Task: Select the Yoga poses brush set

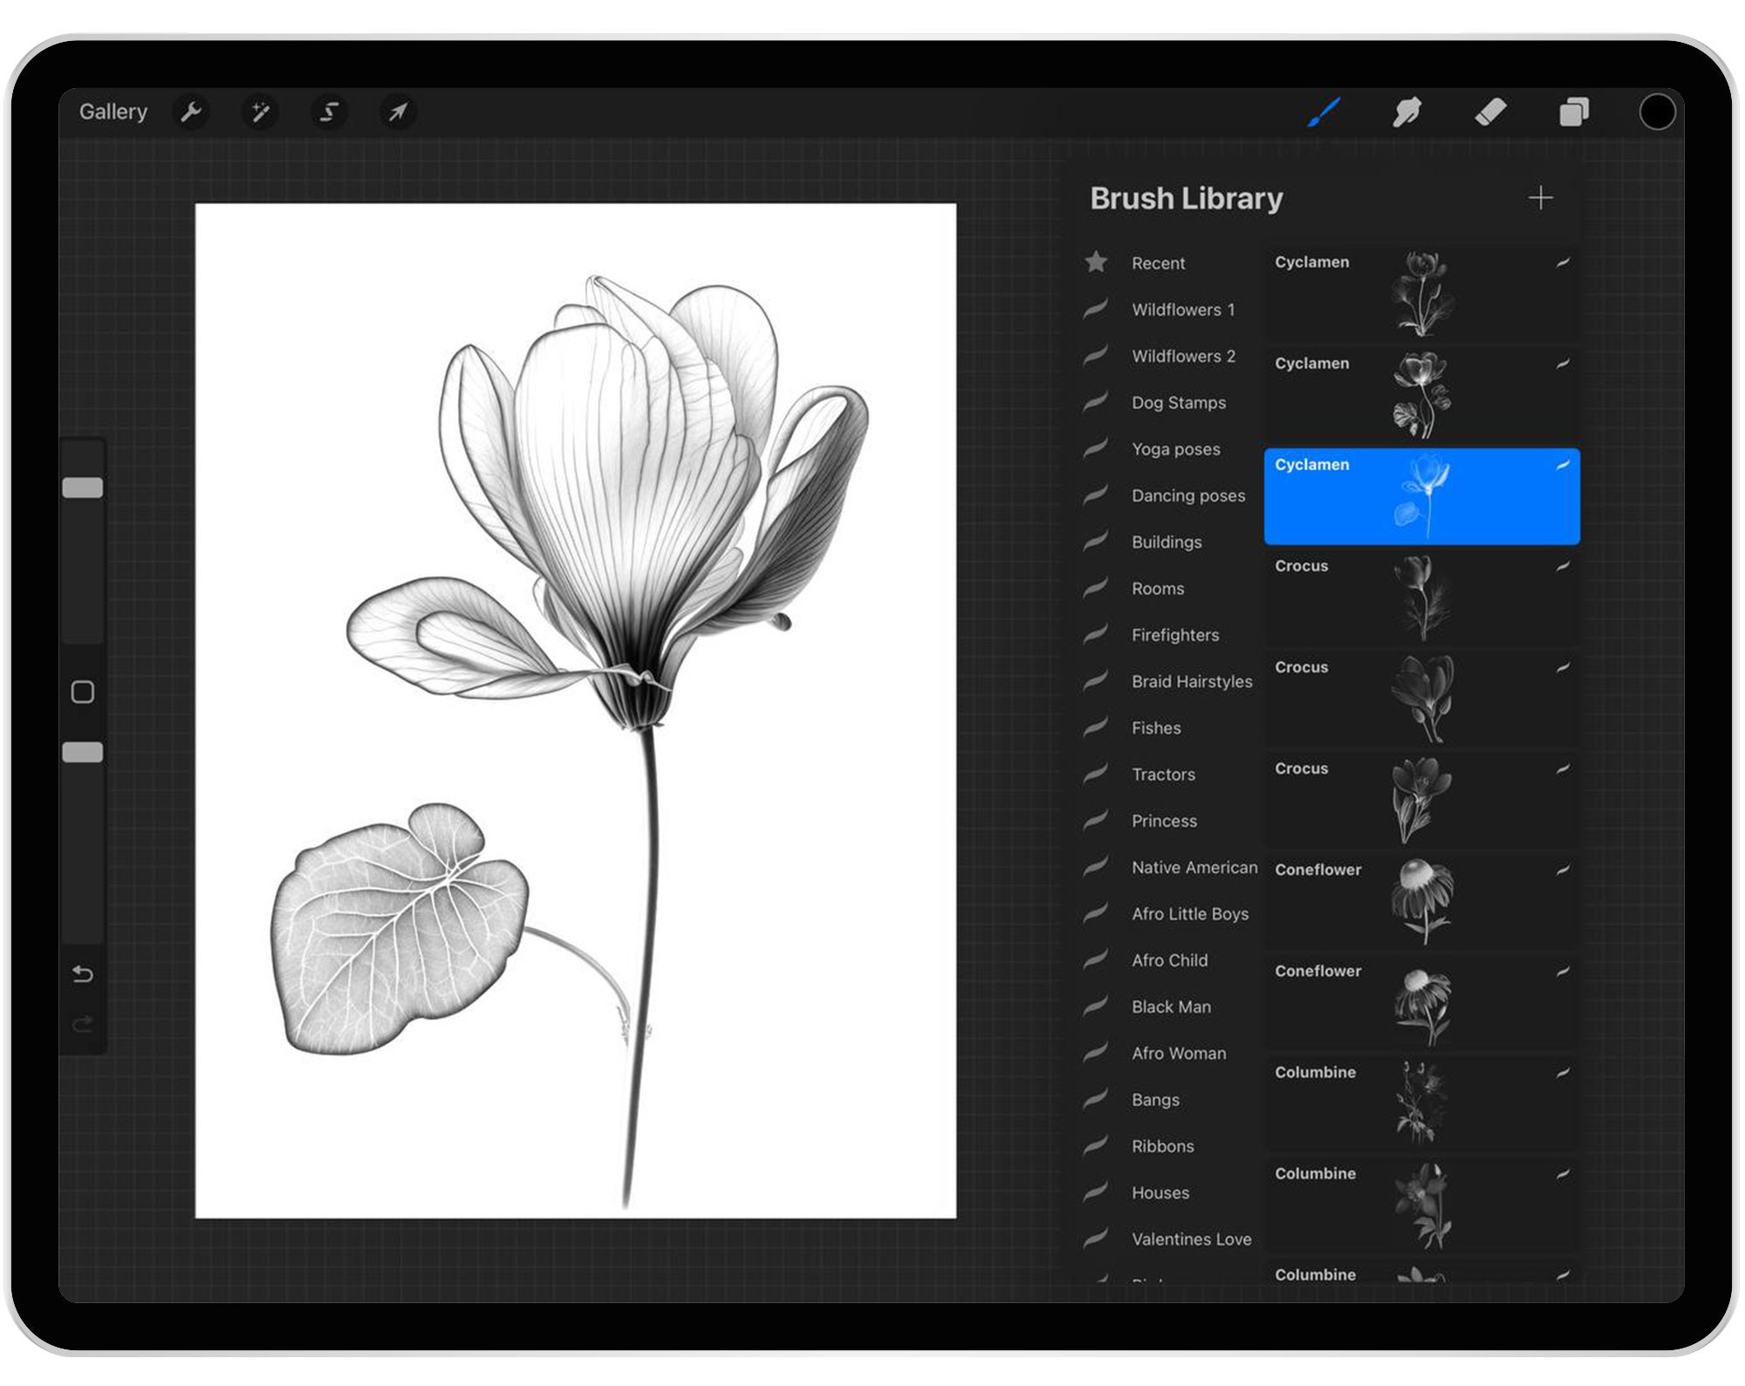Action: tap(1169, 449)
